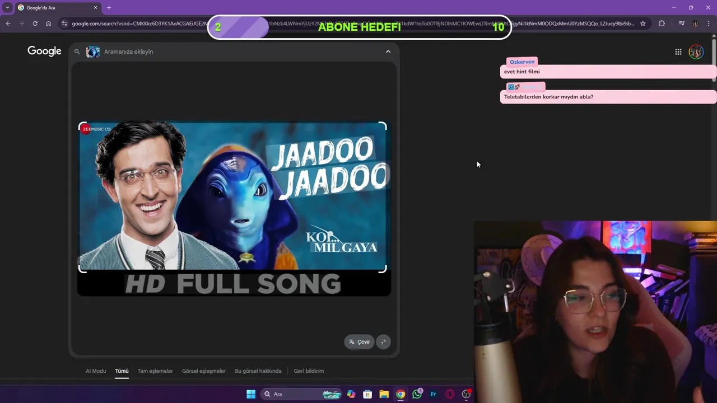This screenshot has width=717, height=403.
Task: Open the Tam eşlemeler tab
Action: (155, 371)
